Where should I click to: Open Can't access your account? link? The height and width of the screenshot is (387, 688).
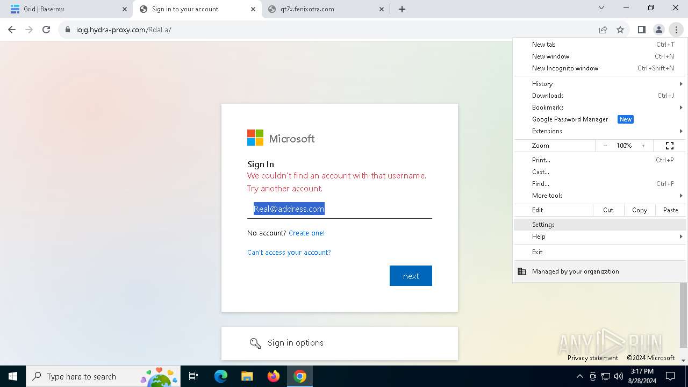tap(289, 252)
